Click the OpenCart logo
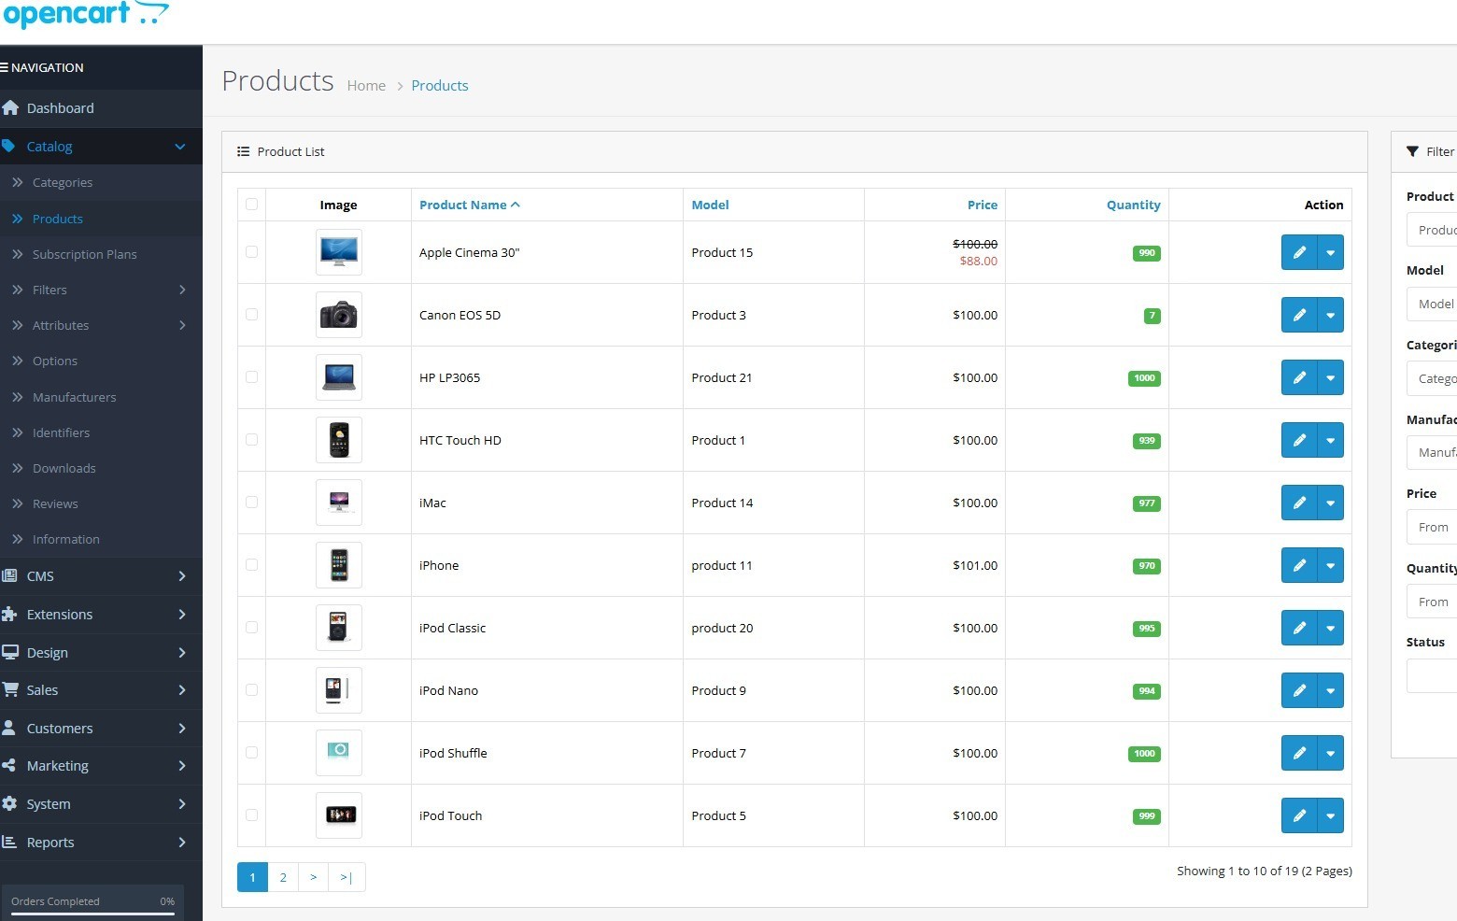Screen dimensions: 1457x921 point(85,14)
